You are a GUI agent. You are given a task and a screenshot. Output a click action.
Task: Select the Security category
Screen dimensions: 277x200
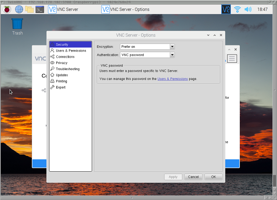[x=70, y=44]
